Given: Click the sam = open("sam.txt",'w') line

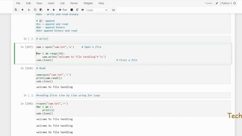Looking at the screenshot, I should point(55,47).
